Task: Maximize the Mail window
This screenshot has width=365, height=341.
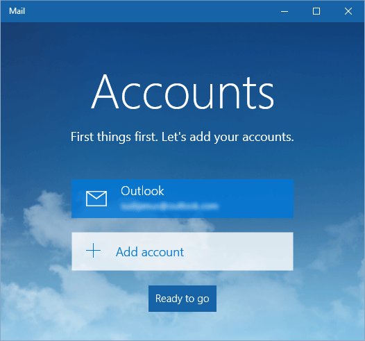Action: tap(316, 11)
